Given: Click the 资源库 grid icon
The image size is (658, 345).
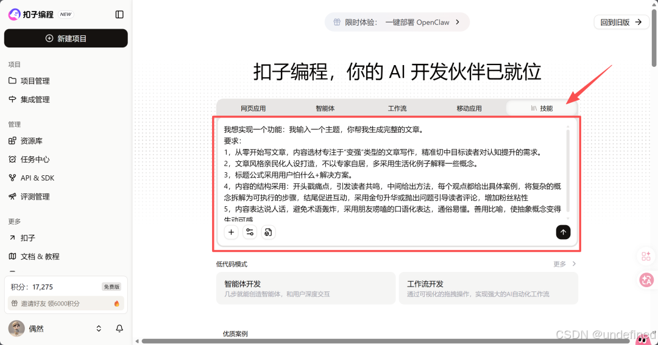Looking at the screenshot, I should 12,141.
